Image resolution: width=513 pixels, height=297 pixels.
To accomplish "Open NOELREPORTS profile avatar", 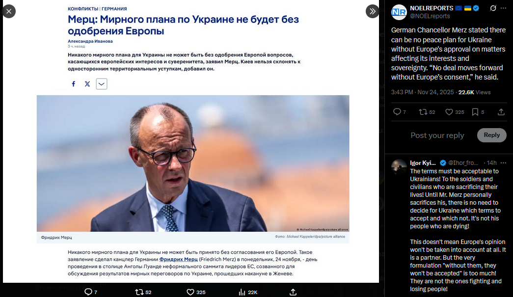I will [x=399, y=12].
